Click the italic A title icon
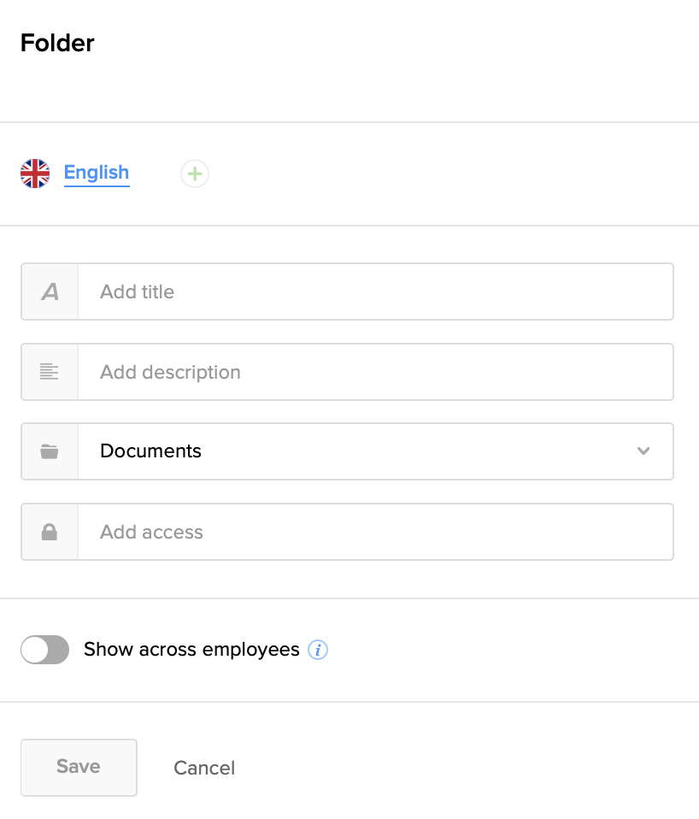 (x=50, y=292)
